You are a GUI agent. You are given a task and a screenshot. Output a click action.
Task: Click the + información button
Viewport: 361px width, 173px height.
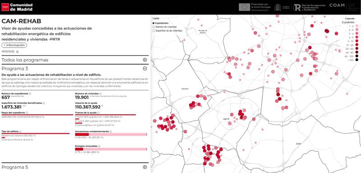click(x=14, y=45)
